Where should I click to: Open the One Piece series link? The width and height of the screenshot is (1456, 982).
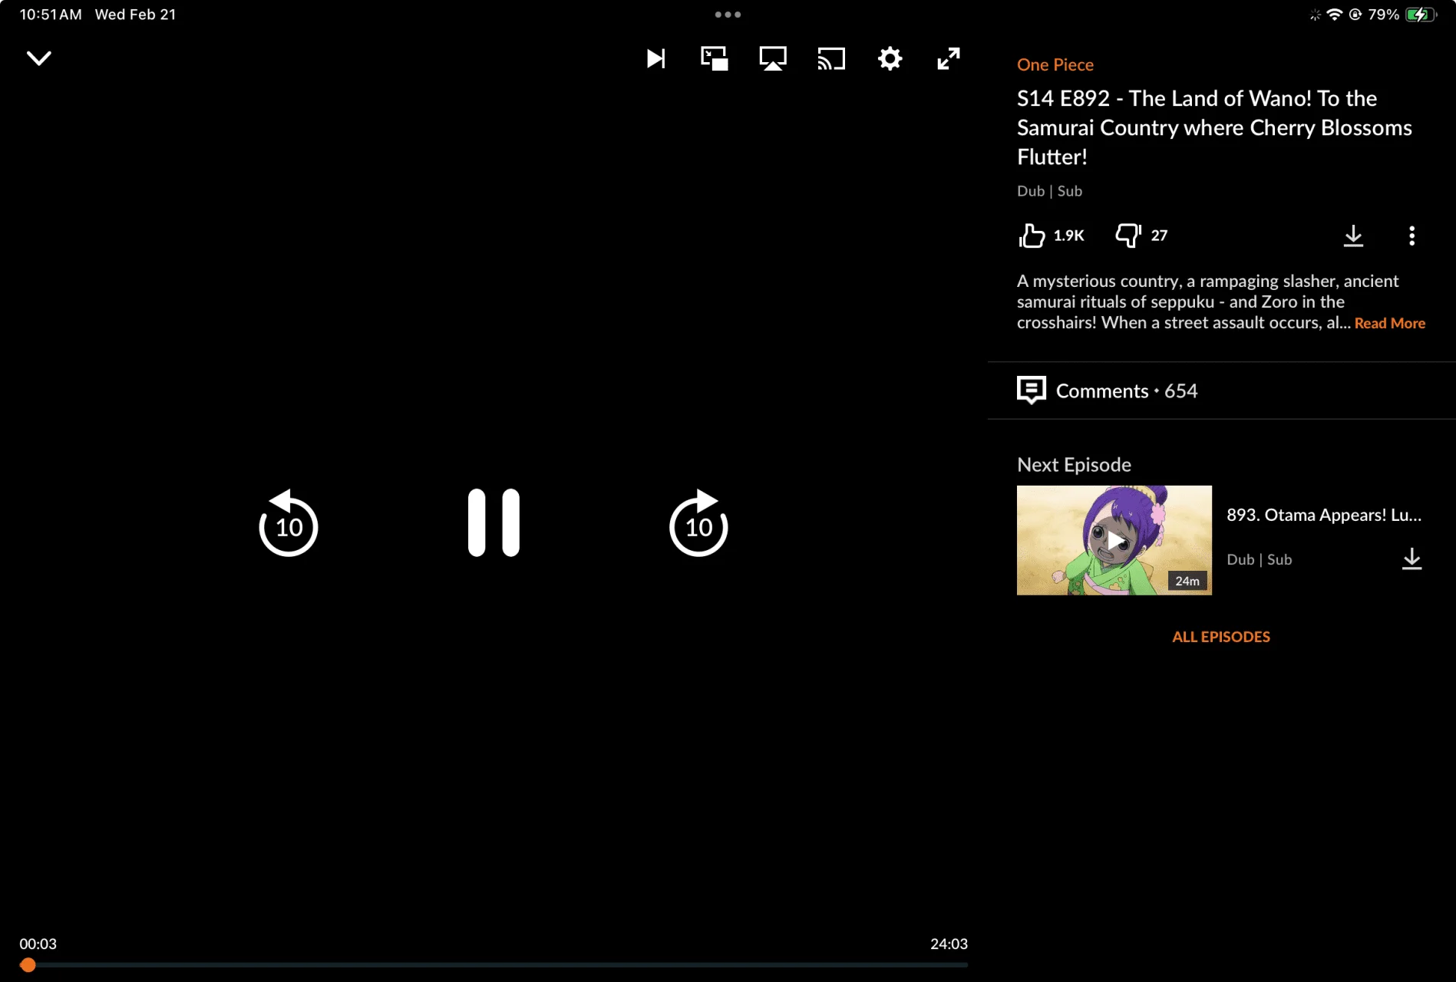(x=1055, y=65)
